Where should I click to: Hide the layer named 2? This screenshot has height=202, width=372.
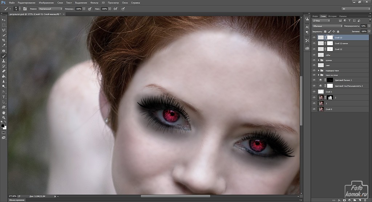(x=314, y=98)
